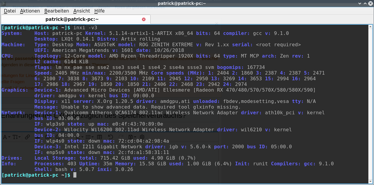Click the "Network:" section label
The height and width of the screenshot is (185, 374).
click(13, 112)
